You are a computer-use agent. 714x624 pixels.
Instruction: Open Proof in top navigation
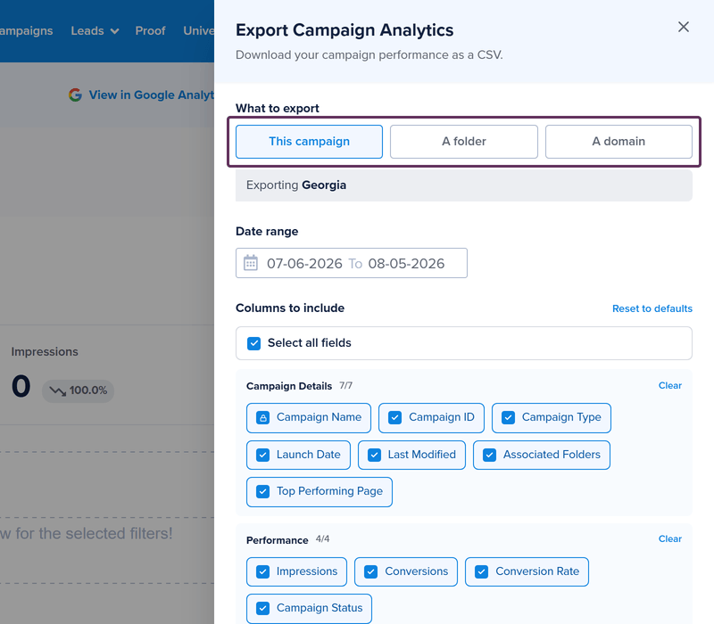coord(150,30)
